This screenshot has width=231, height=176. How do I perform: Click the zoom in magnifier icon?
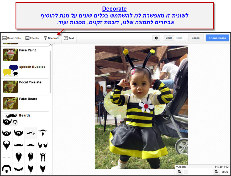216,172
